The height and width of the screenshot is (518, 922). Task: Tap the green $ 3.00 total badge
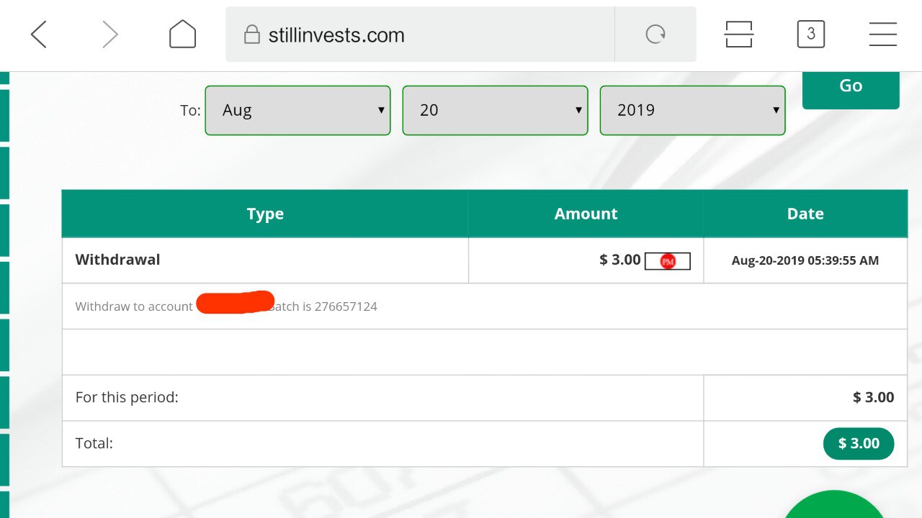859,444
